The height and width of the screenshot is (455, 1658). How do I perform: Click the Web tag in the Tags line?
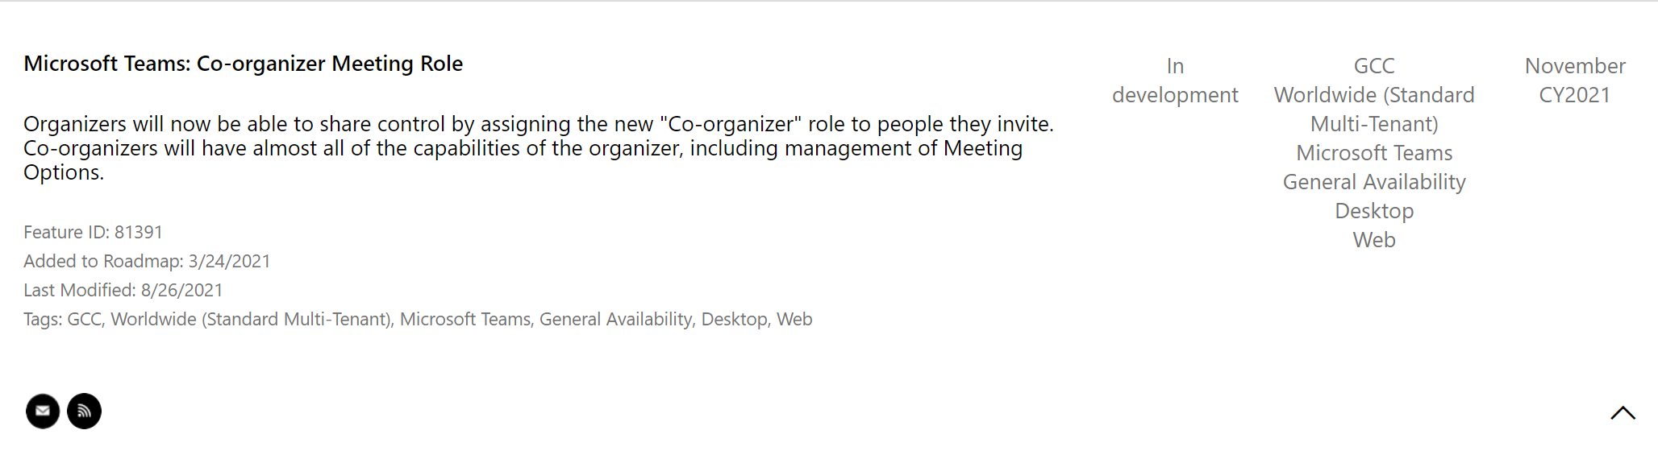(x=794, y=319)
